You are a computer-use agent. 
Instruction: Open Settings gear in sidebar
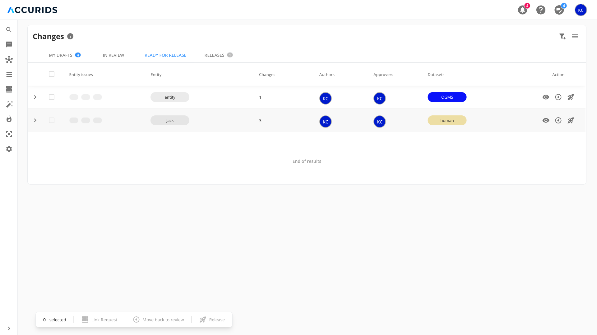pos(9,149)
